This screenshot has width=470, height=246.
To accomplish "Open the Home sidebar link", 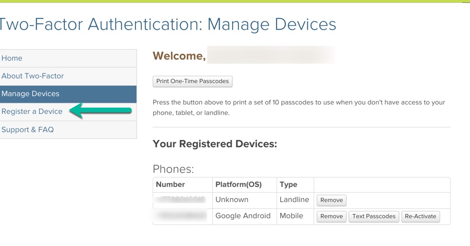I will 12,58.
